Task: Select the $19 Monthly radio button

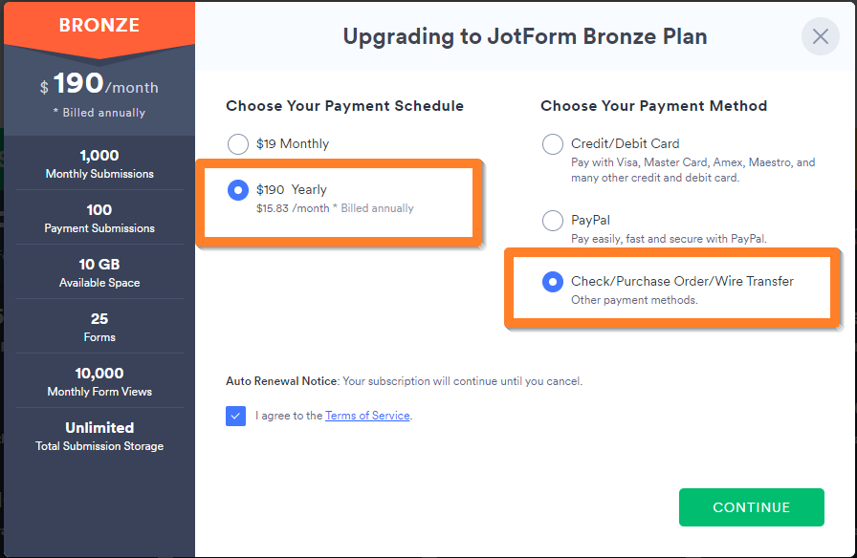Action: (238, 144)
